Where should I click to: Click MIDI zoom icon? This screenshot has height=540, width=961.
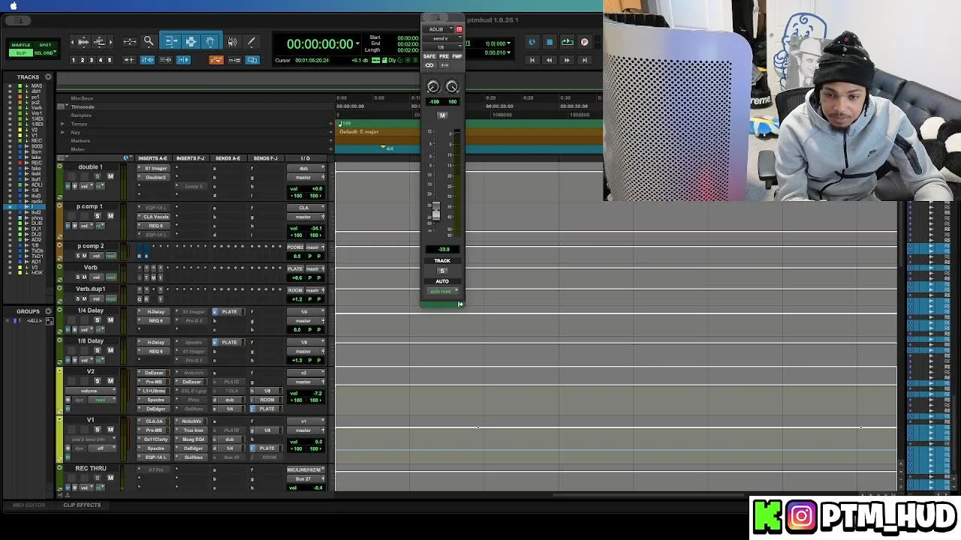click(99, 42)
